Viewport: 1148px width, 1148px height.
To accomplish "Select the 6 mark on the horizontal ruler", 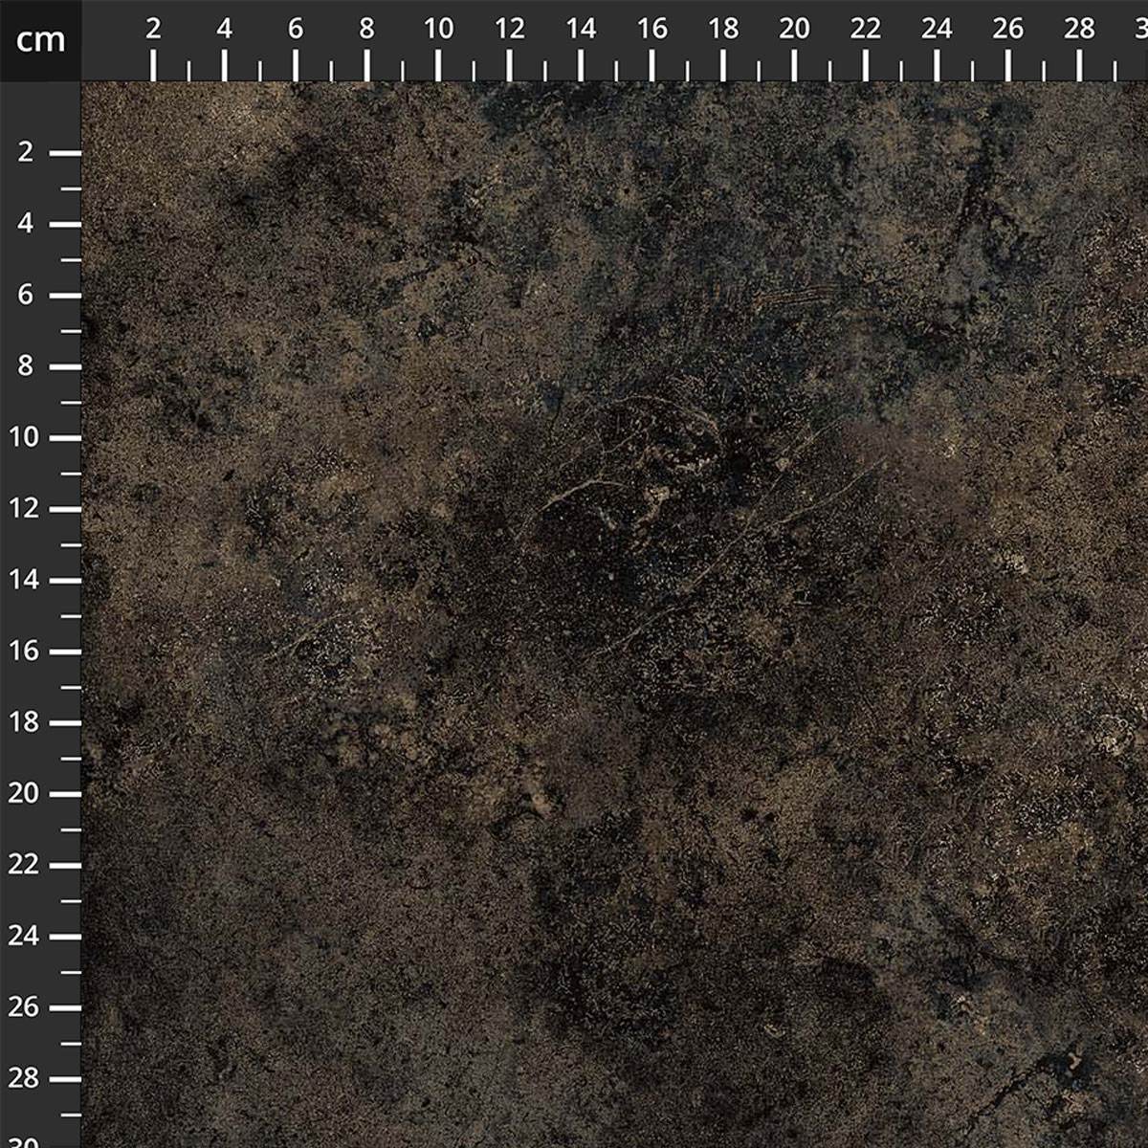I will click(x=296, y=31).
